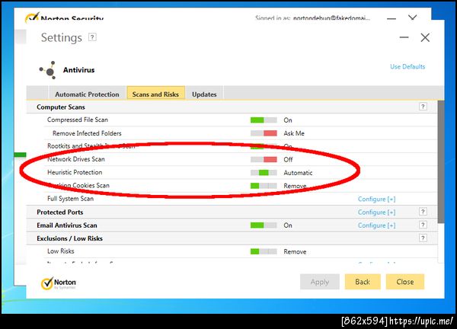
Task: Click the Use Defaults link
Action: pos(407,66)
